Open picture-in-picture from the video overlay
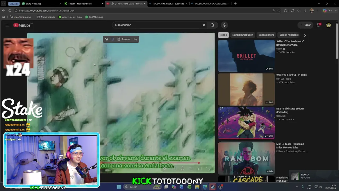 tap(106, 39)
